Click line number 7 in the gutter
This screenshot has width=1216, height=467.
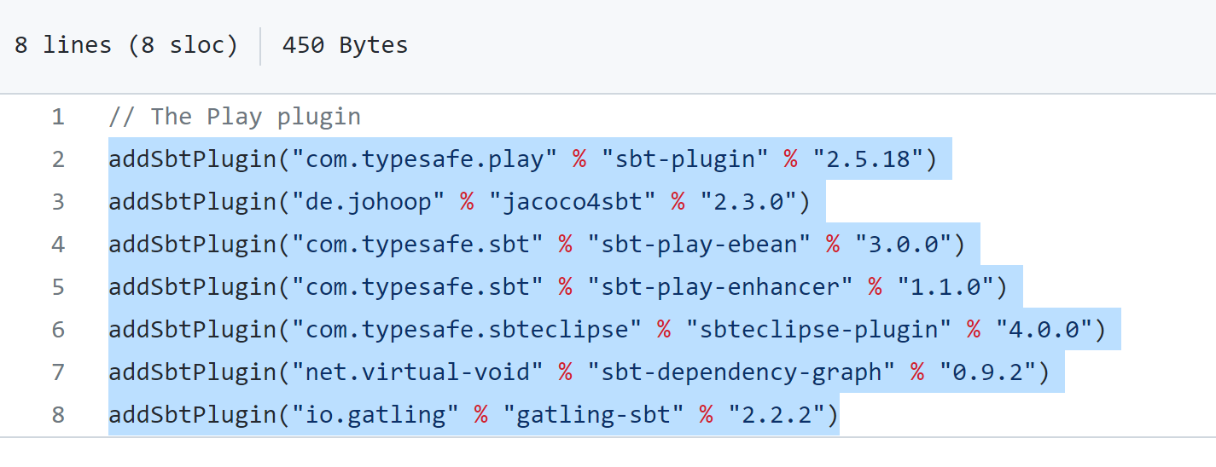pyautogui.click(x=58, y=372)
